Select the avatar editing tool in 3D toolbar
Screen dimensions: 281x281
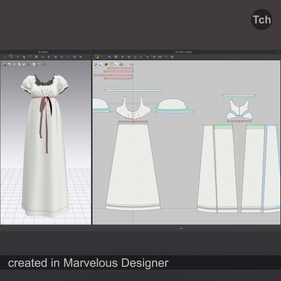(49, 57)
